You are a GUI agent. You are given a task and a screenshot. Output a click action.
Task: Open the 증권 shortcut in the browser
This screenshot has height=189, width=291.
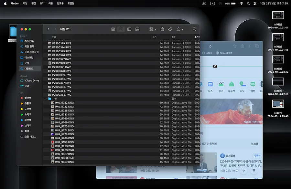pos(221,87)
